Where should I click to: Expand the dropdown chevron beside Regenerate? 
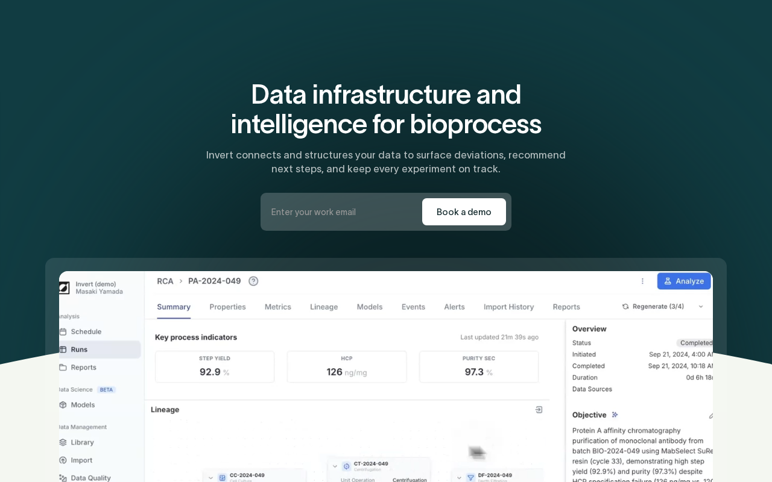tap(701, 307)
